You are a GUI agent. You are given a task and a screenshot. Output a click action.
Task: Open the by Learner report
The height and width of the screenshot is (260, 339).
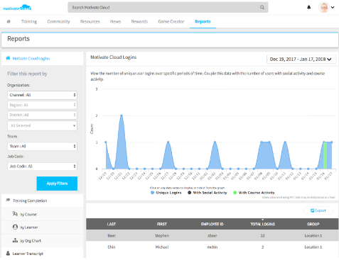[26, 227]
